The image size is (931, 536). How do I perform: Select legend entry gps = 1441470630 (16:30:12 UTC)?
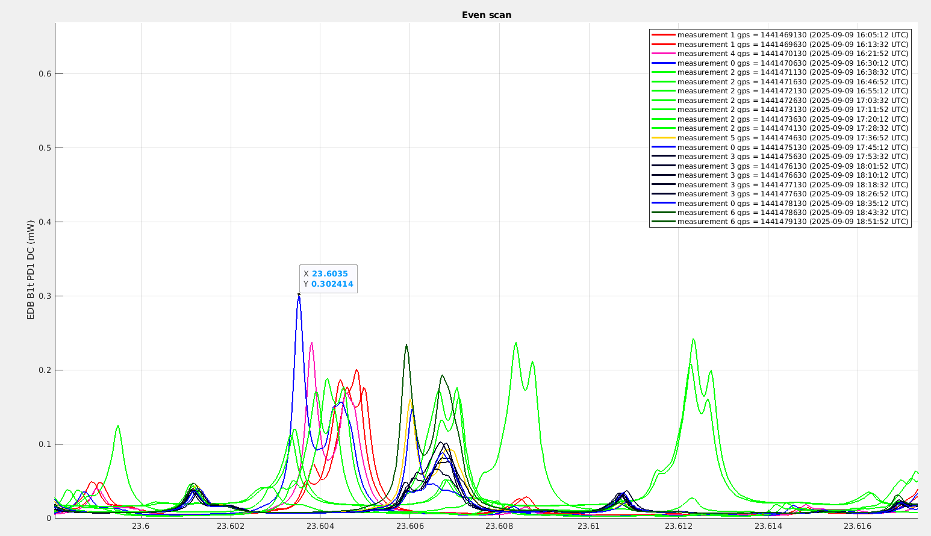tap(780, 63)
